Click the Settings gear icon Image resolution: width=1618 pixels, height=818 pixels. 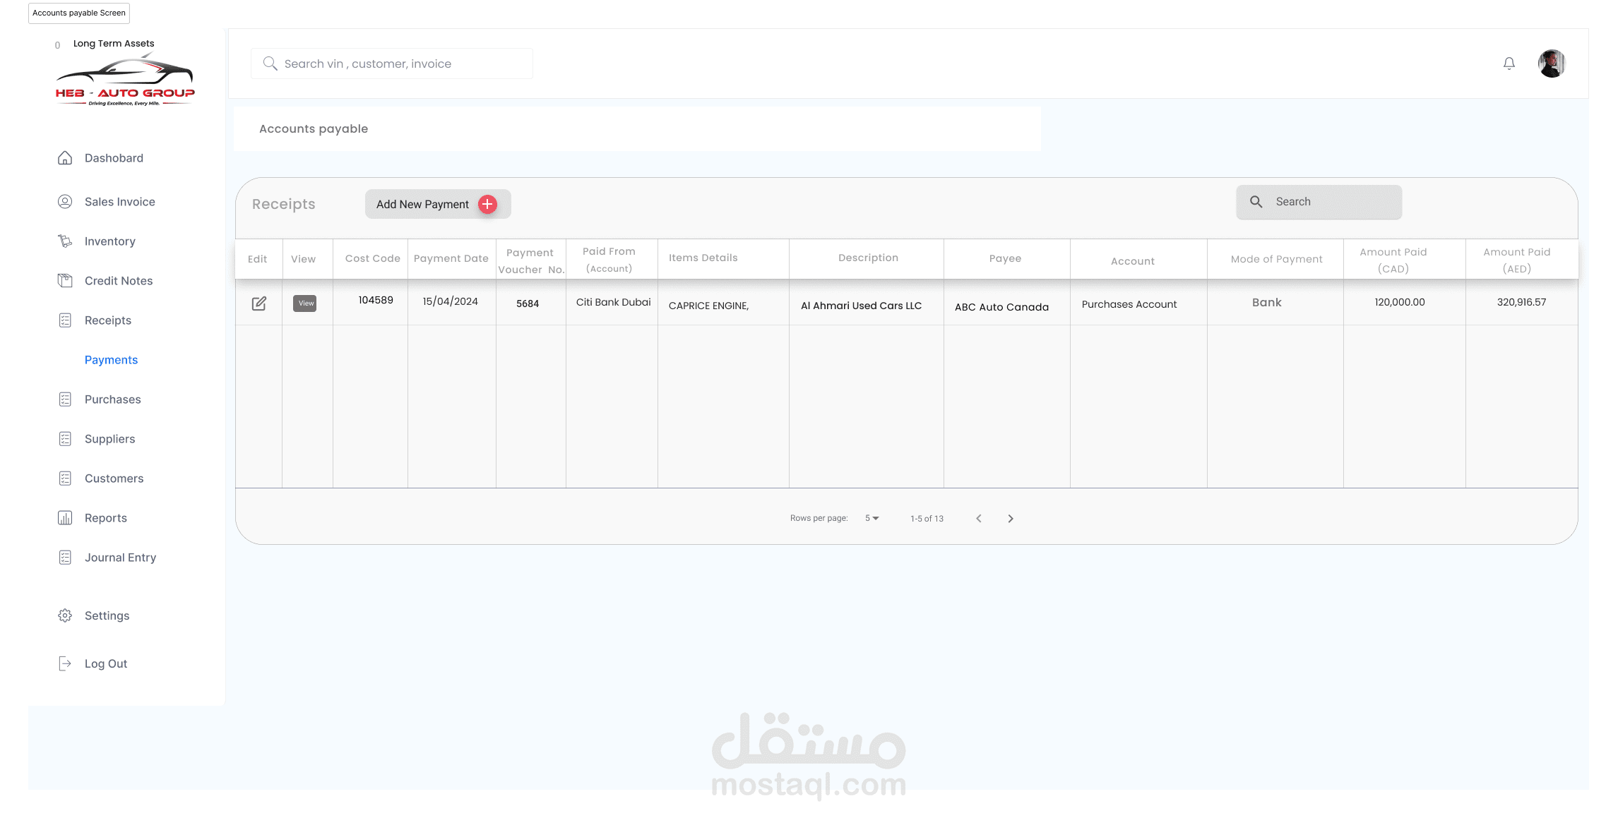pos(65,615)
